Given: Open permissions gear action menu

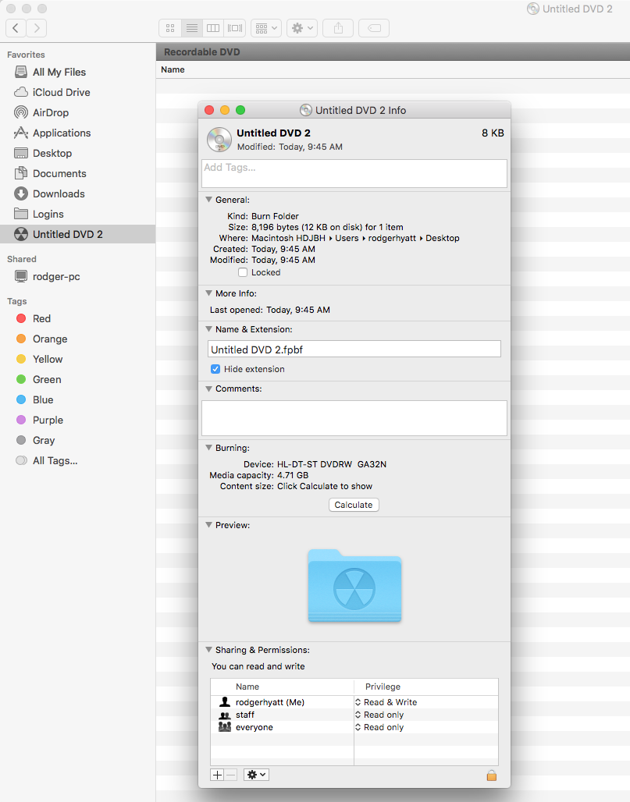Looking at the screenshot, I should (x=256, y=775).
